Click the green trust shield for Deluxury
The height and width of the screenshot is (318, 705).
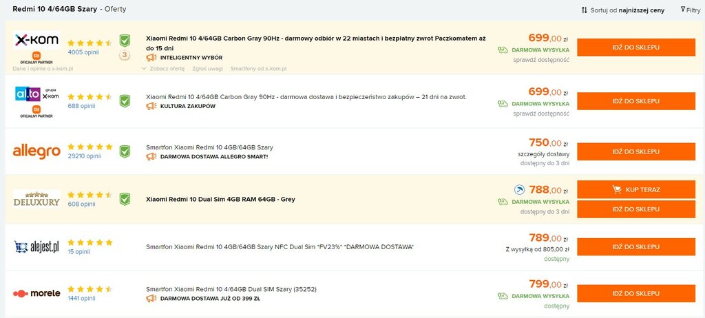[x=125, y=199]
